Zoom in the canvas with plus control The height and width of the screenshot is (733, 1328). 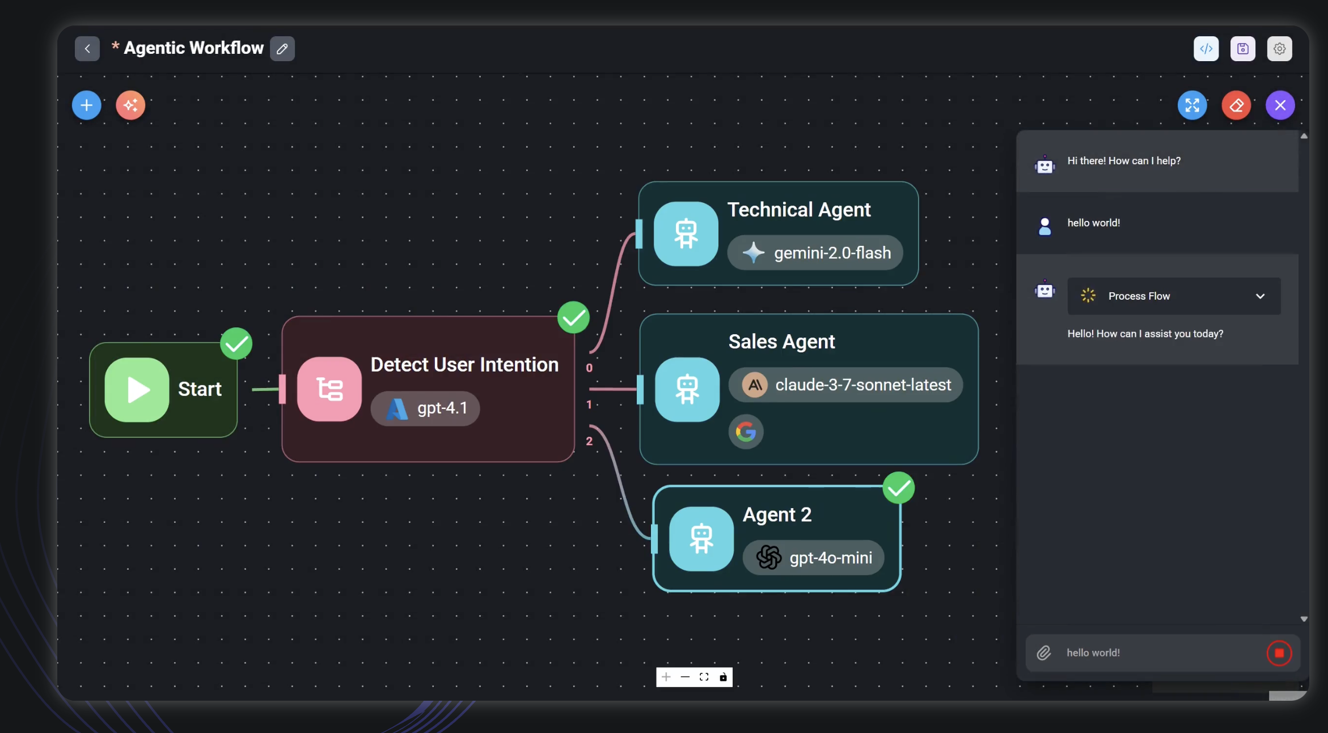[666, 677]
